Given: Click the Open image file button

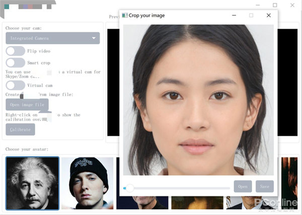Looking at the screenshot, I should tap(27, 104).
